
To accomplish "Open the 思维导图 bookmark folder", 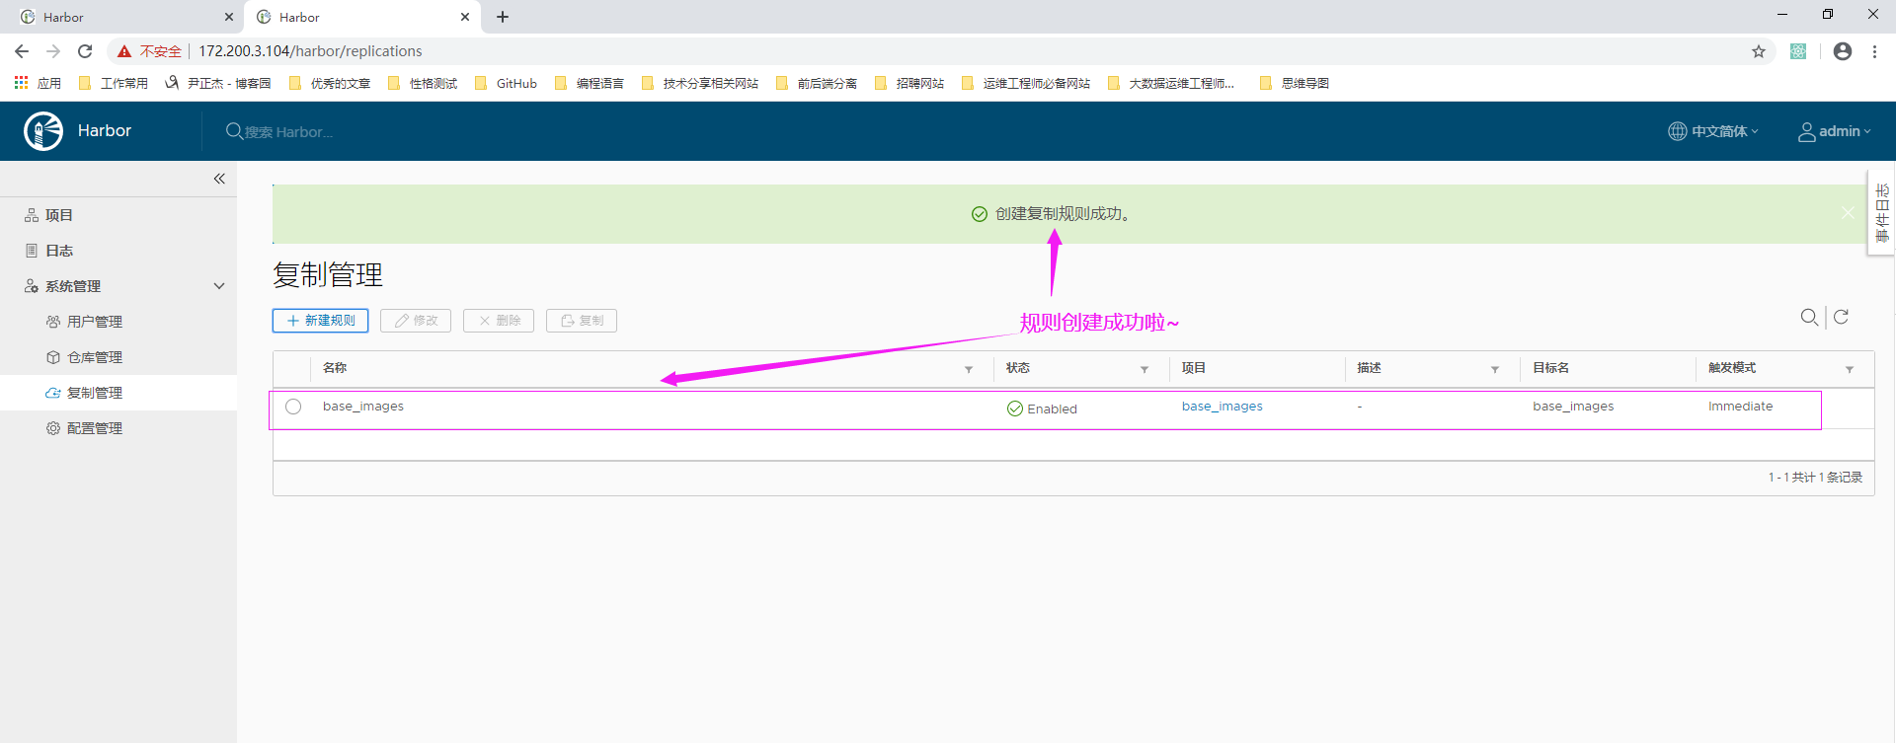I will (1295, 83).
